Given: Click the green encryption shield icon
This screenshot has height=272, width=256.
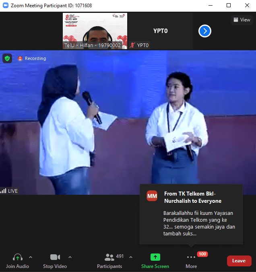Looking at the screenshot, I should click(x=7, y=58).
